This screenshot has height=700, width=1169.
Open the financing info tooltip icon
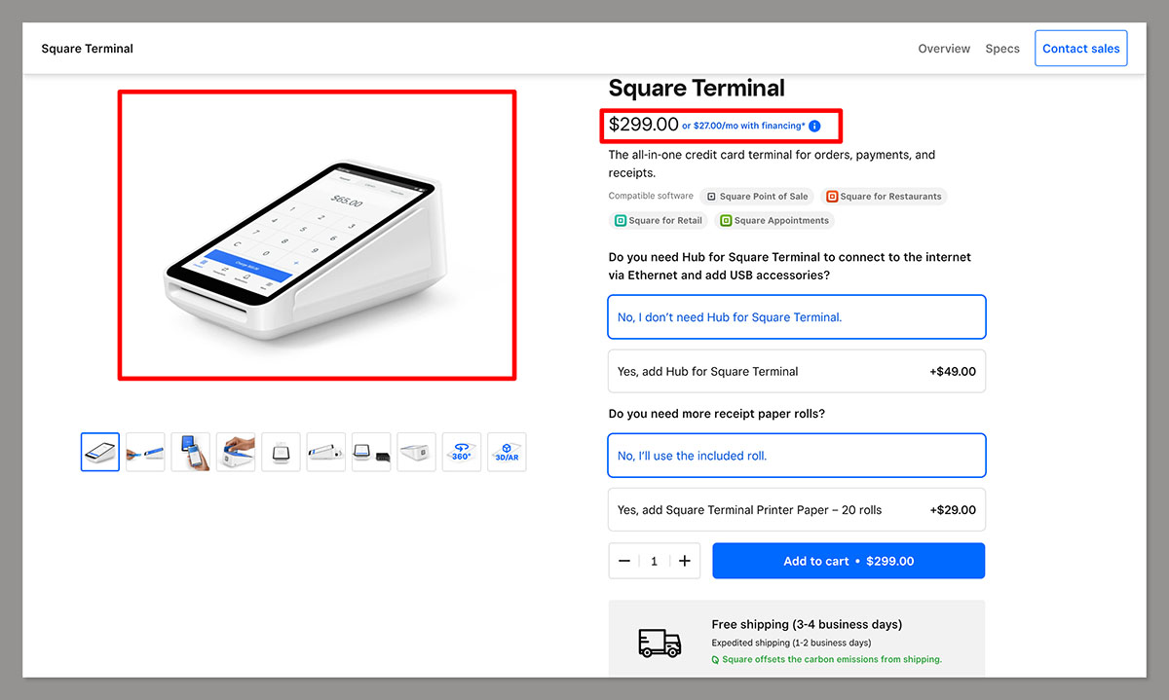pos(813,126)
